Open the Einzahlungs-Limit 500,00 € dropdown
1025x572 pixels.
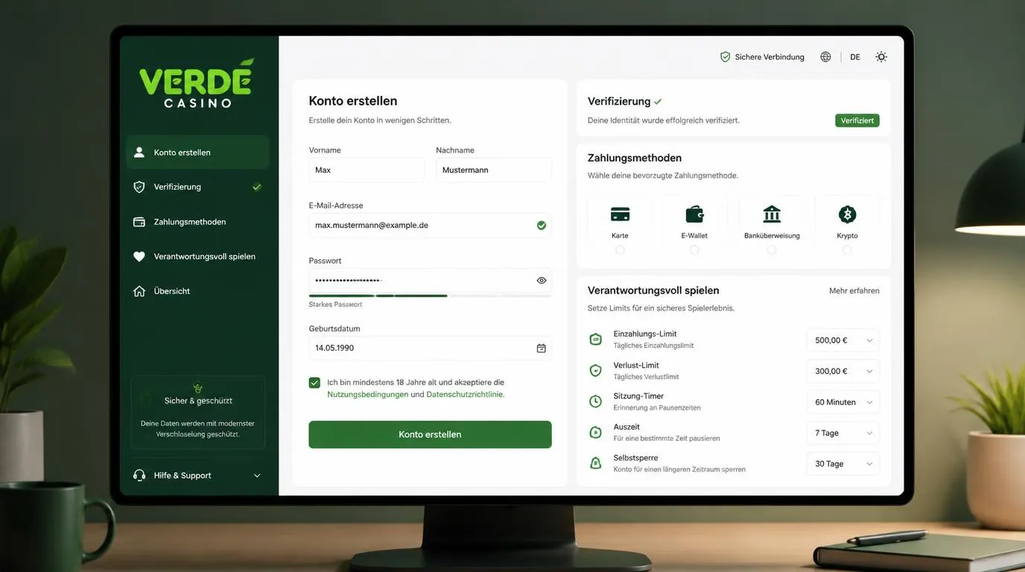pos(843,340)
